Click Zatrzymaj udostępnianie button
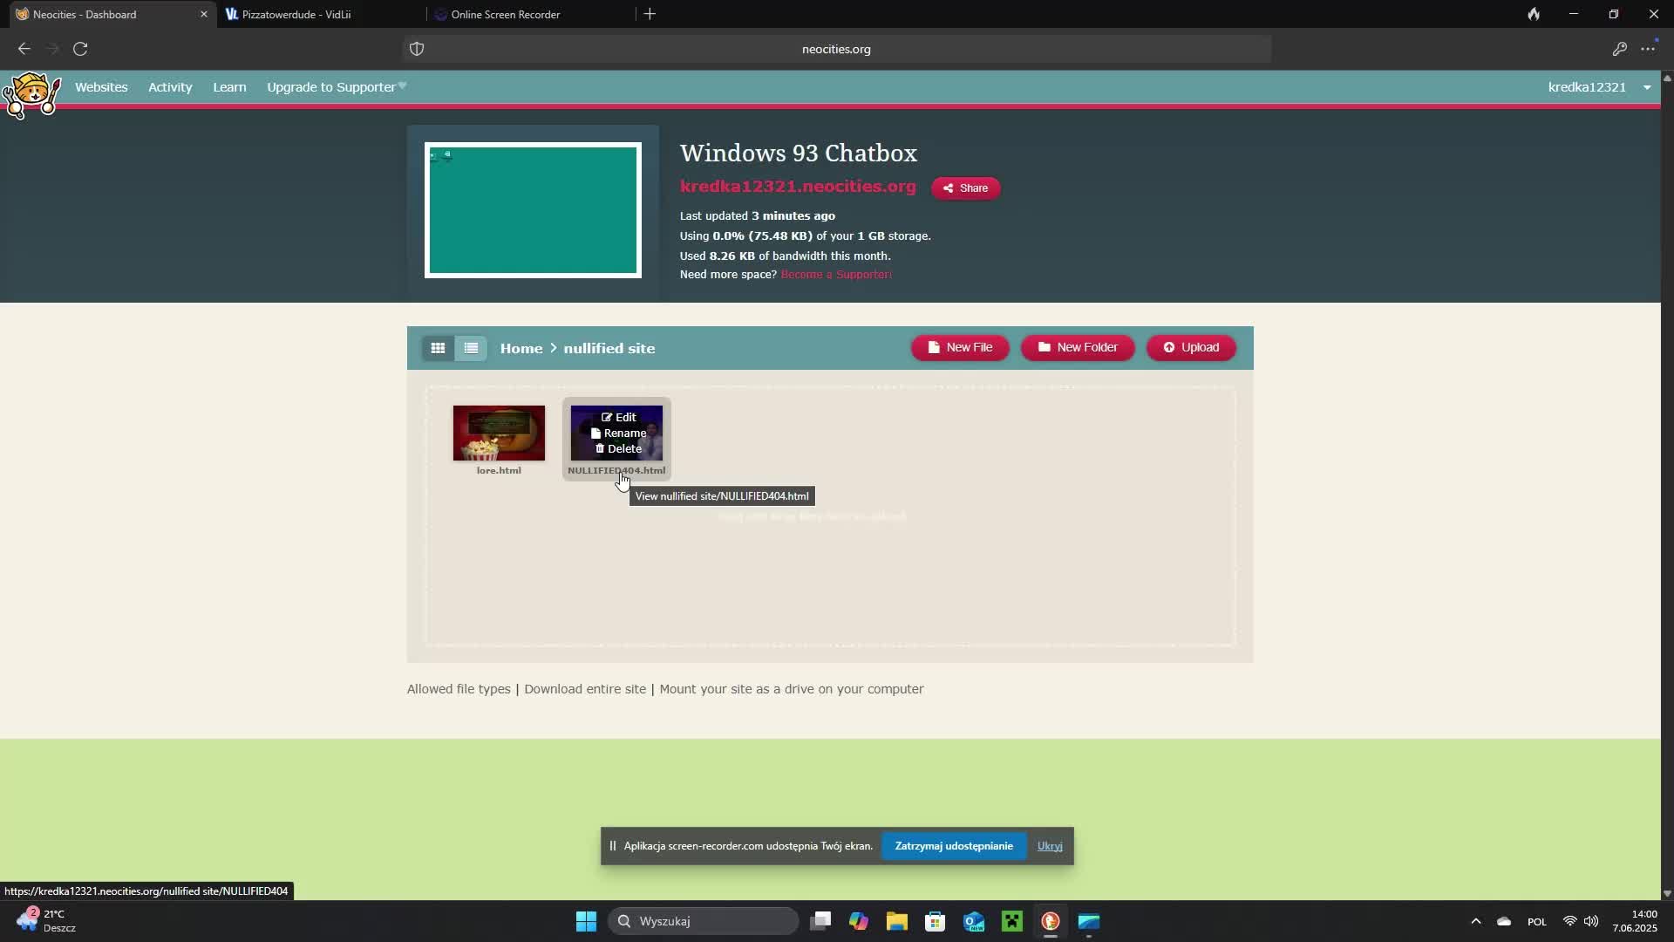The height and width of the screenshot is (942, 1674). point(954,846)
